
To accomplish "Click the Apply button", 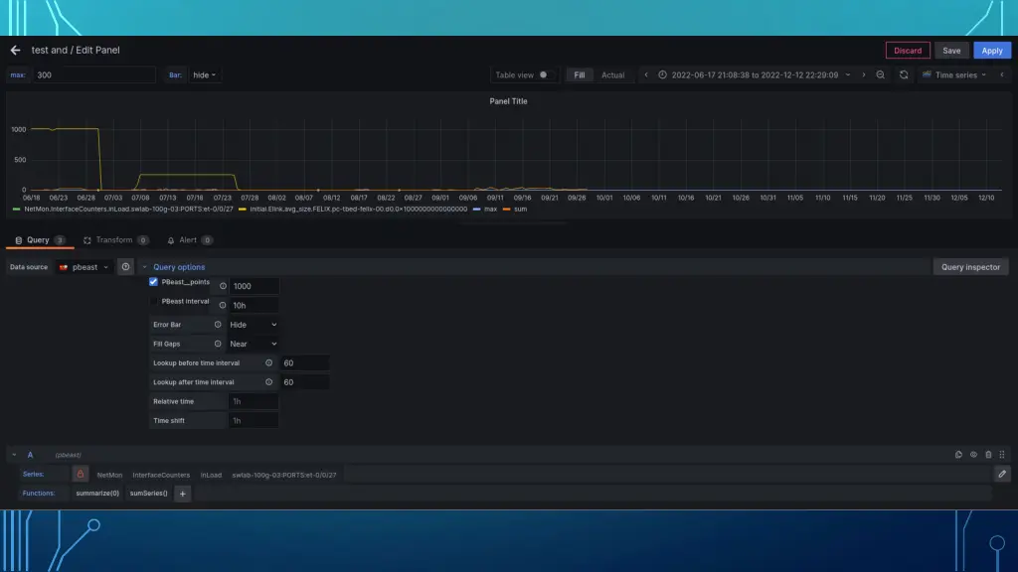I will (992, 51).
